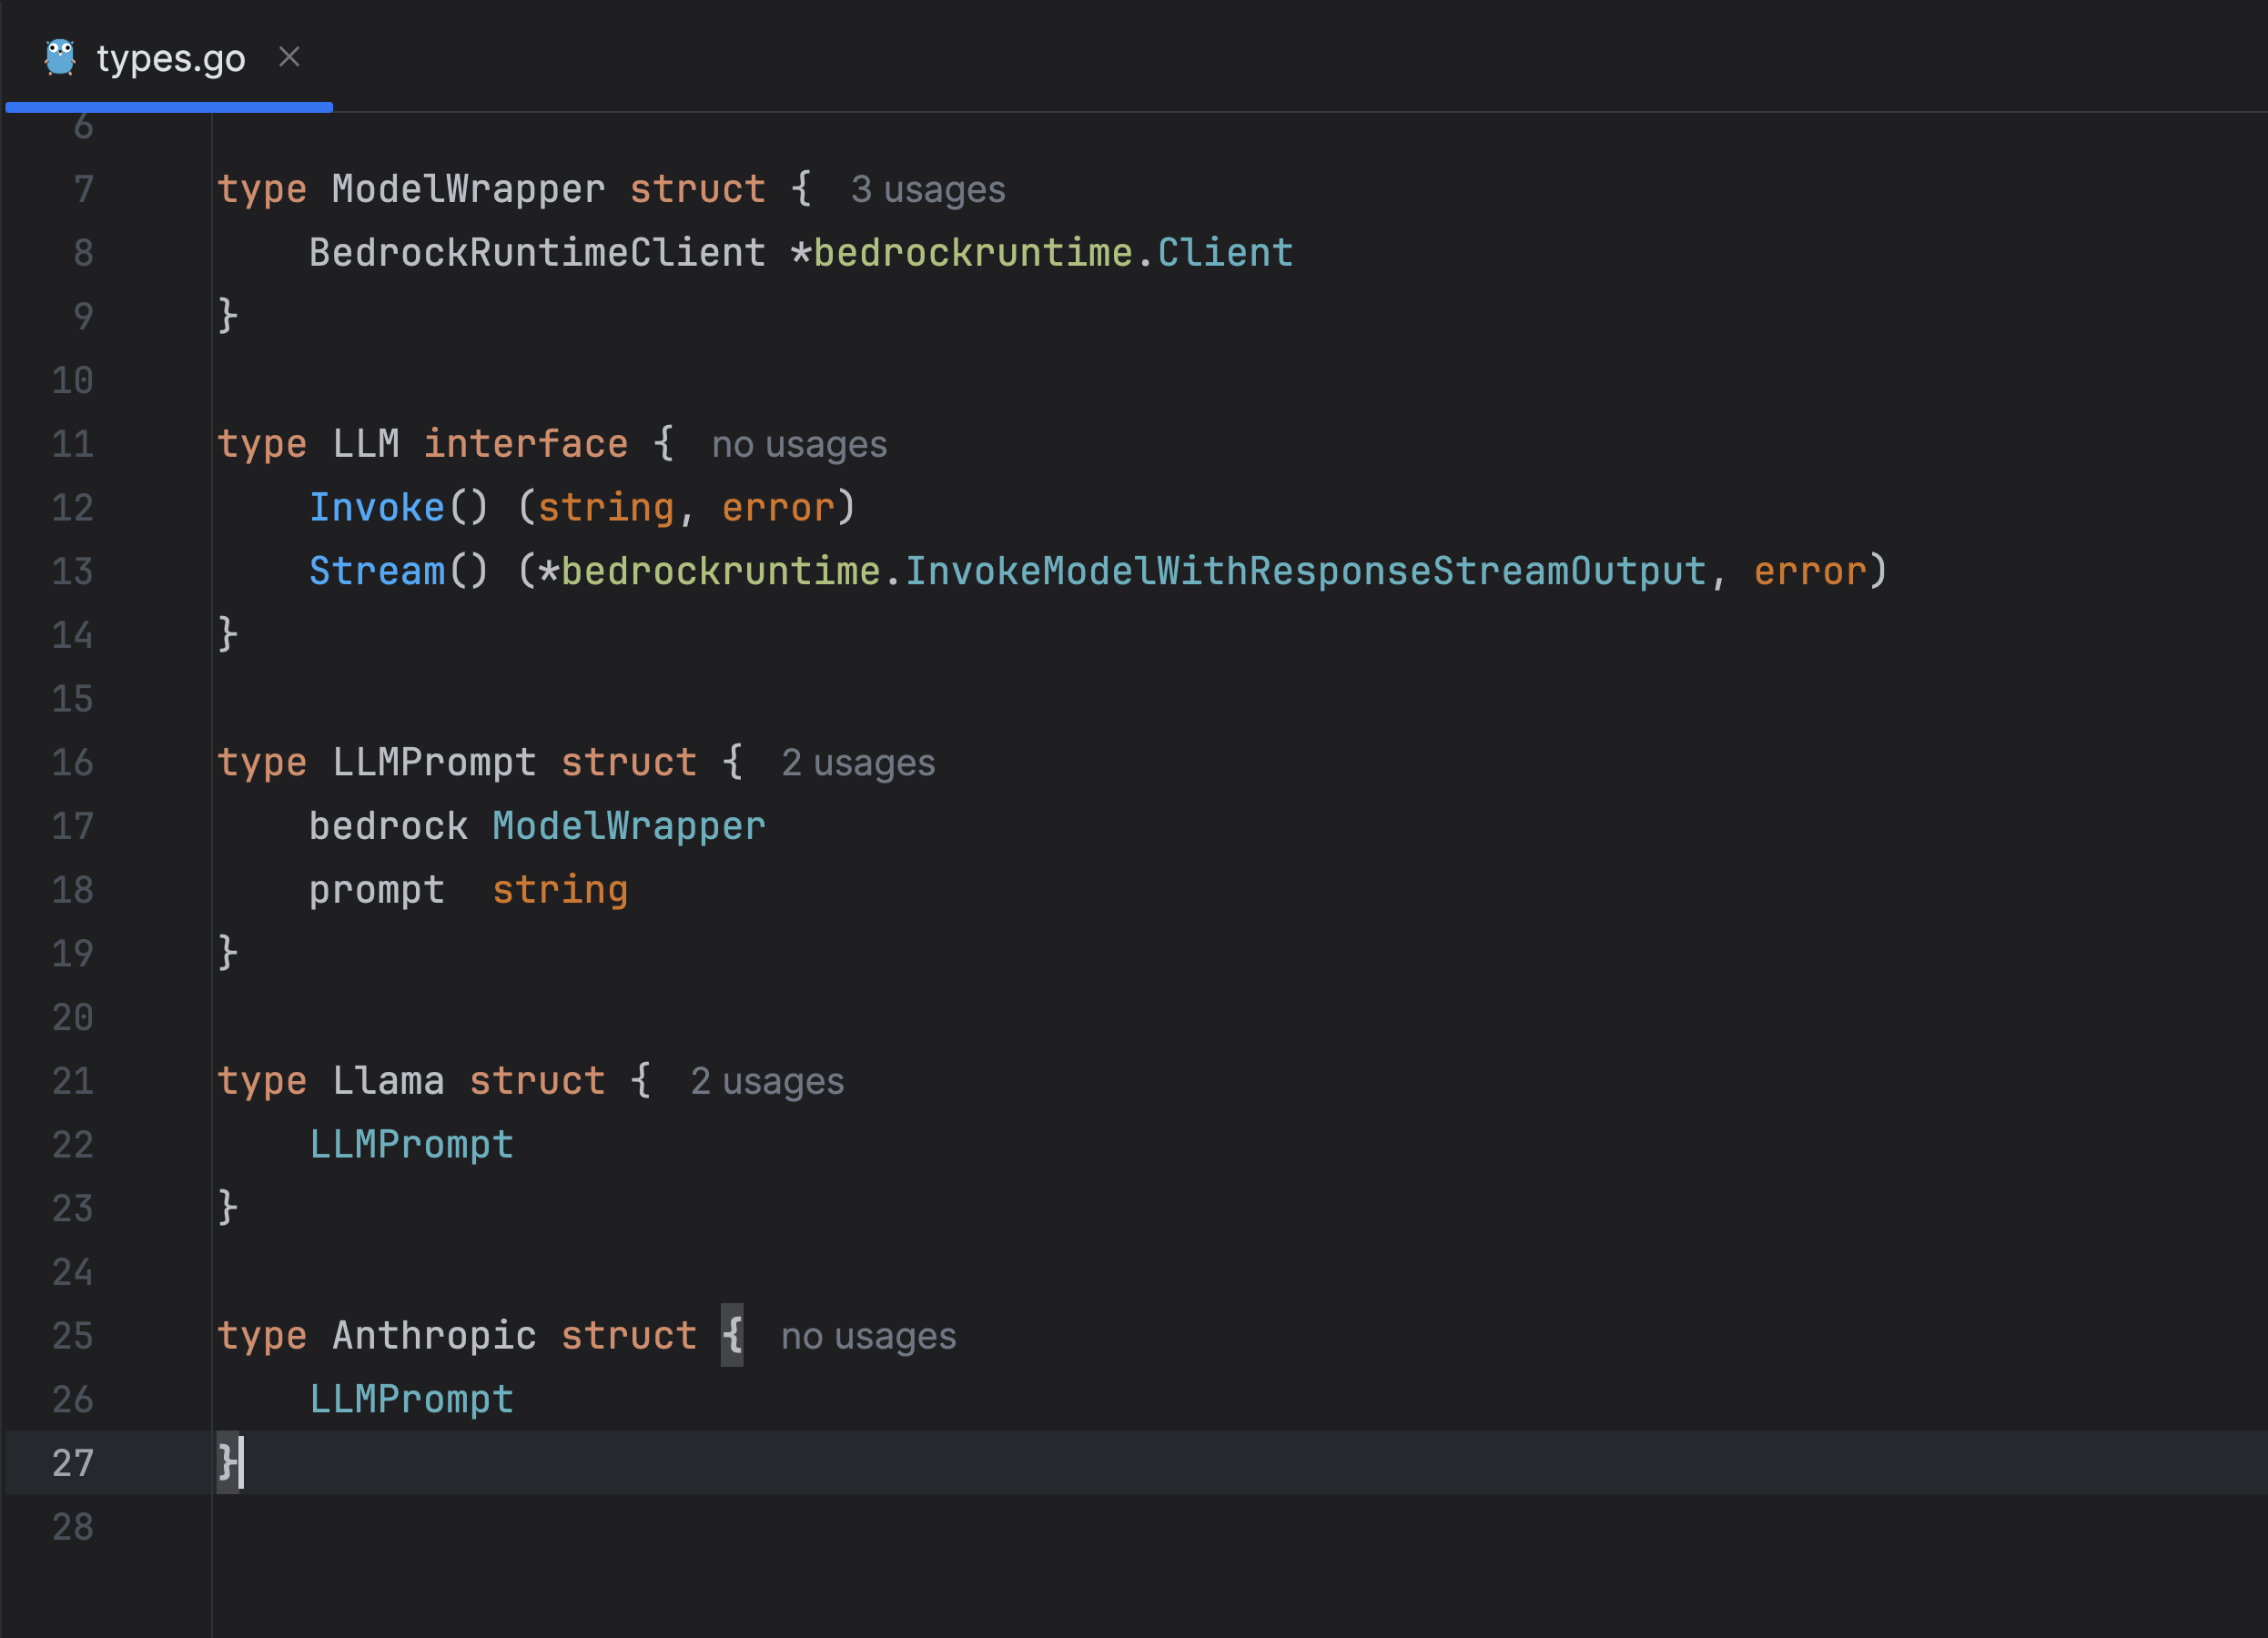This screenshot has height=1638, width=2268.
Task: Click the highlighted opening brace on line 25
Action: point(732,1335)
